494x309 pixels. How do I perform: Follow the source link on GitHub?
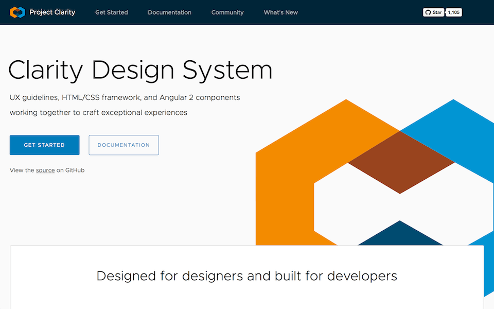click(45, 170)
